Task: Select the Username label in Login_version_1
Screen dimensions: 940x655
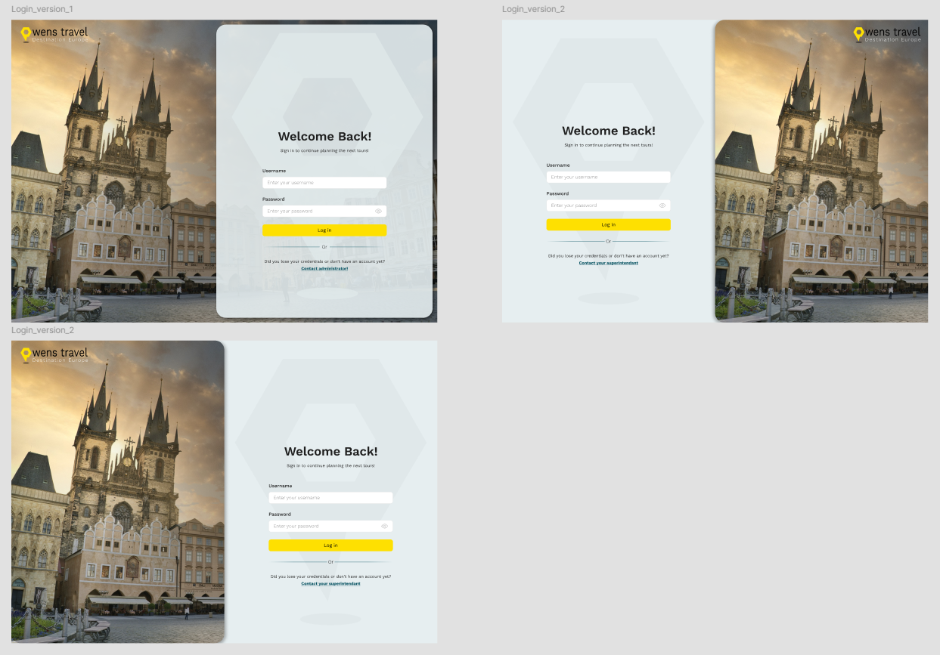Action: 274,171
